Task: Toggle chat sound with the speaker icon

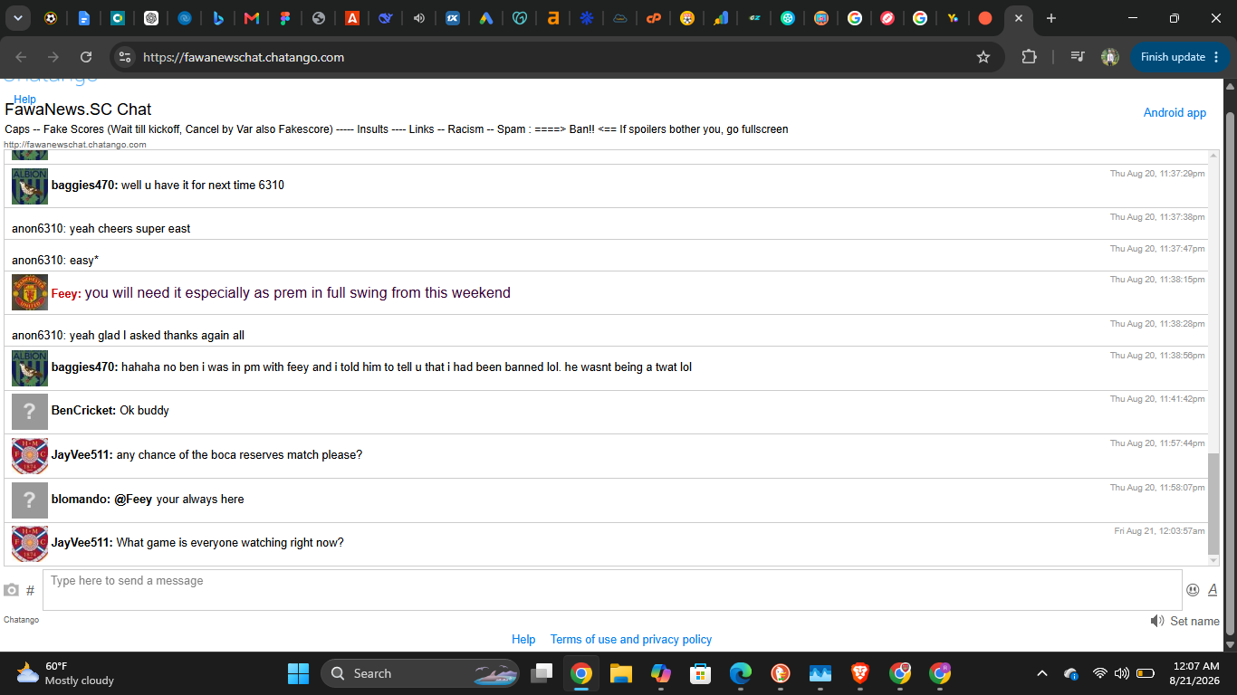Action: tap(1157, 621)
